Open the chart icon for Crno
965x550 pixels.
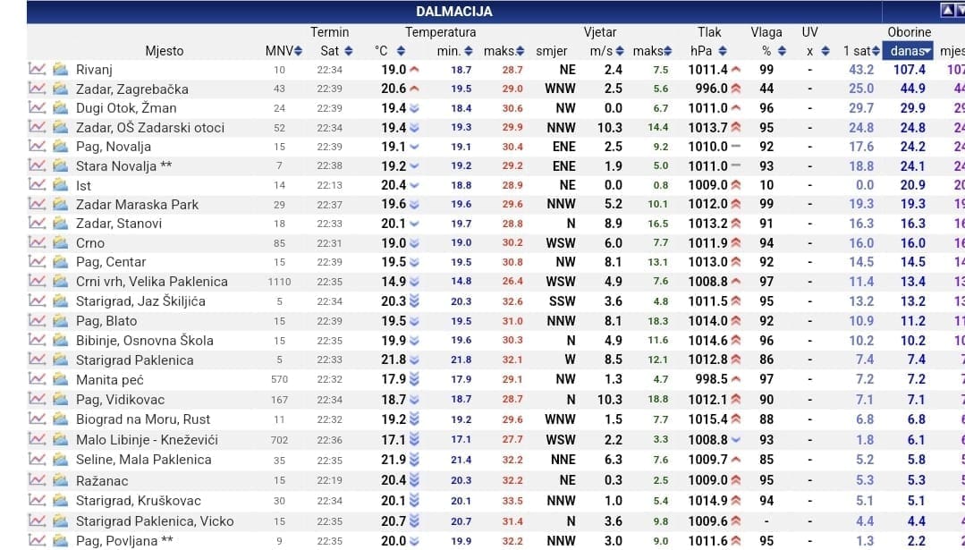[x=37, y=242]
